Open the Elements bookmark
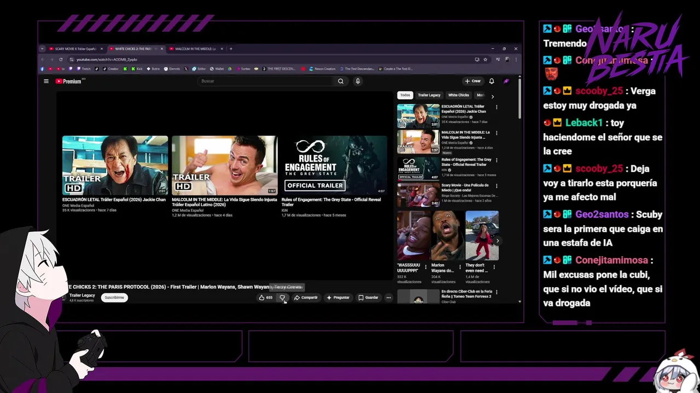The width and height of the screenshot is (700, 393). (171, 69)
